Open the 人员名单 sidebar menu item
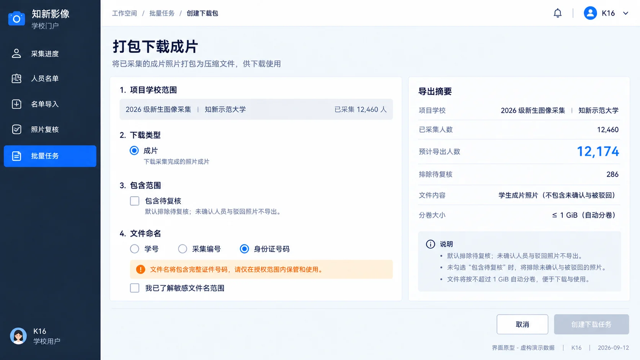The height and width of the screenshot is (360, 640). (x=50, y=78)
